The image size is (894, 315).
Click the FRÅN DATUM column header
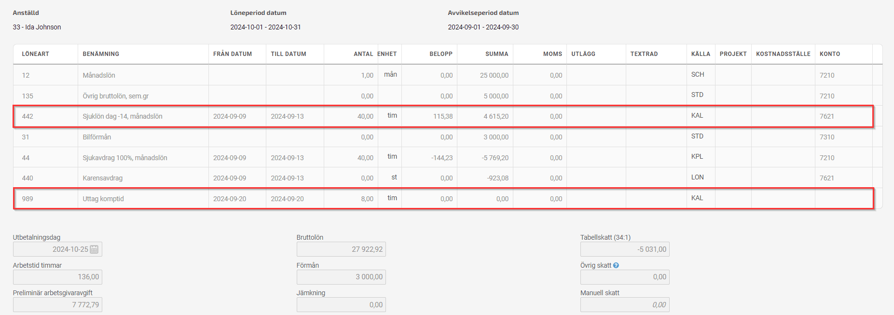pyautogui.click(x=233, y=54)
